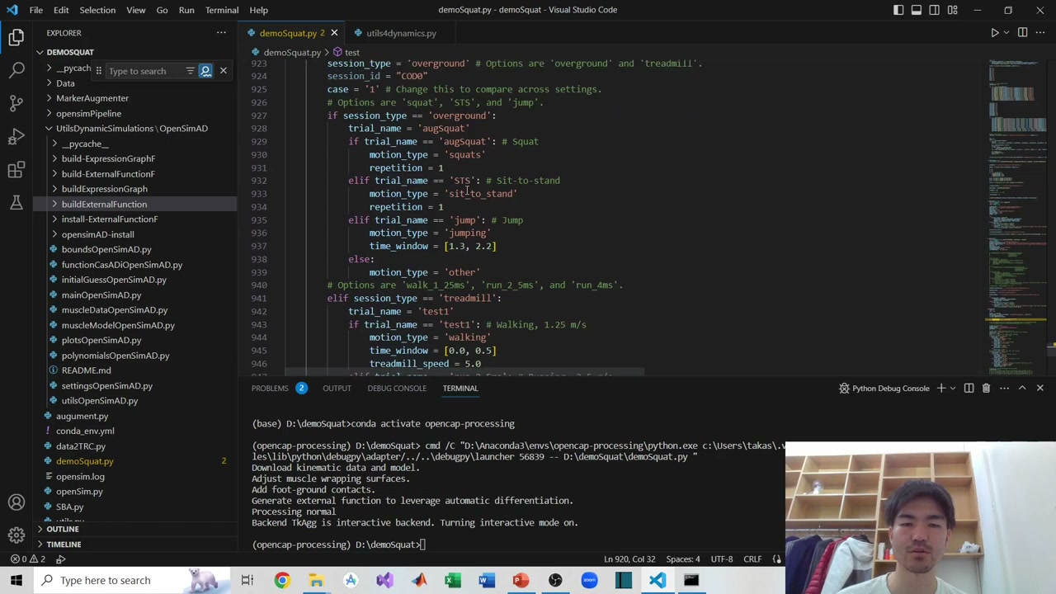Open the Accounts icon in activity bar
Screen dimensions: 1056x594
point(16,502)
